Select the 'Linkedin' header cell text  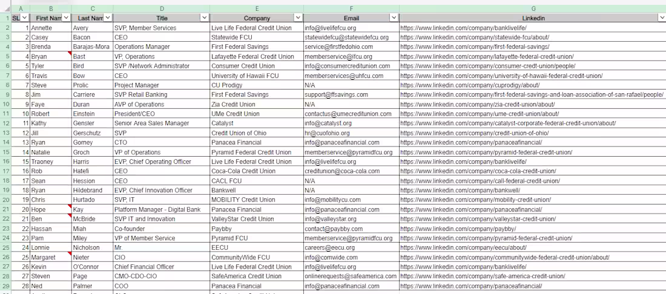click(533, 18)
